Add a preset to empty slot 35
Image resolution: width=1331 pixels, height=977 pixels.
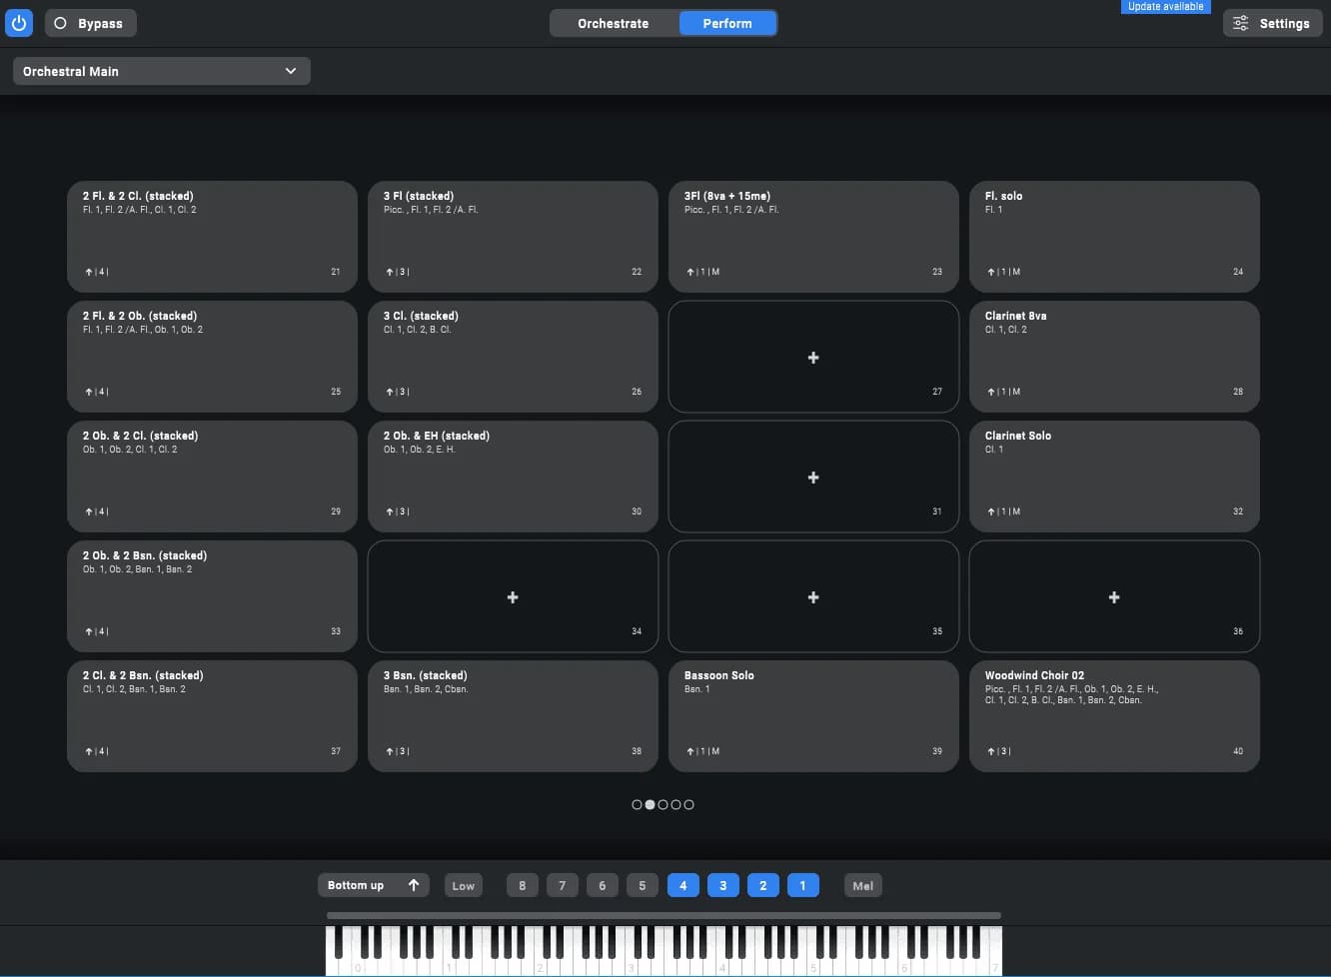pyautogui.click(x=813, y=597)
